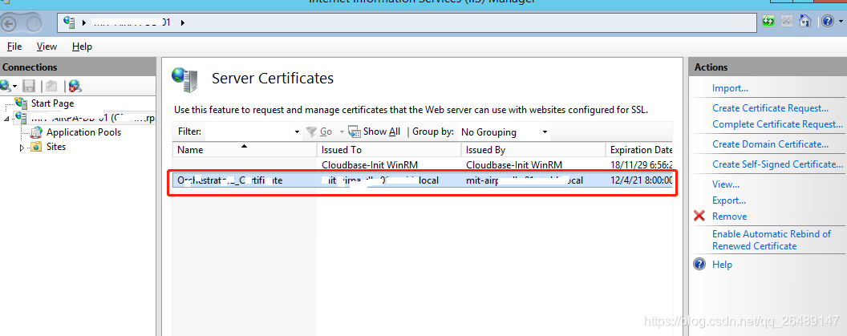Viewport: 847px width, 336px height.
Task: Click Remove in the Actions pane
Action: pyautogui.click(x=730, y=216)
